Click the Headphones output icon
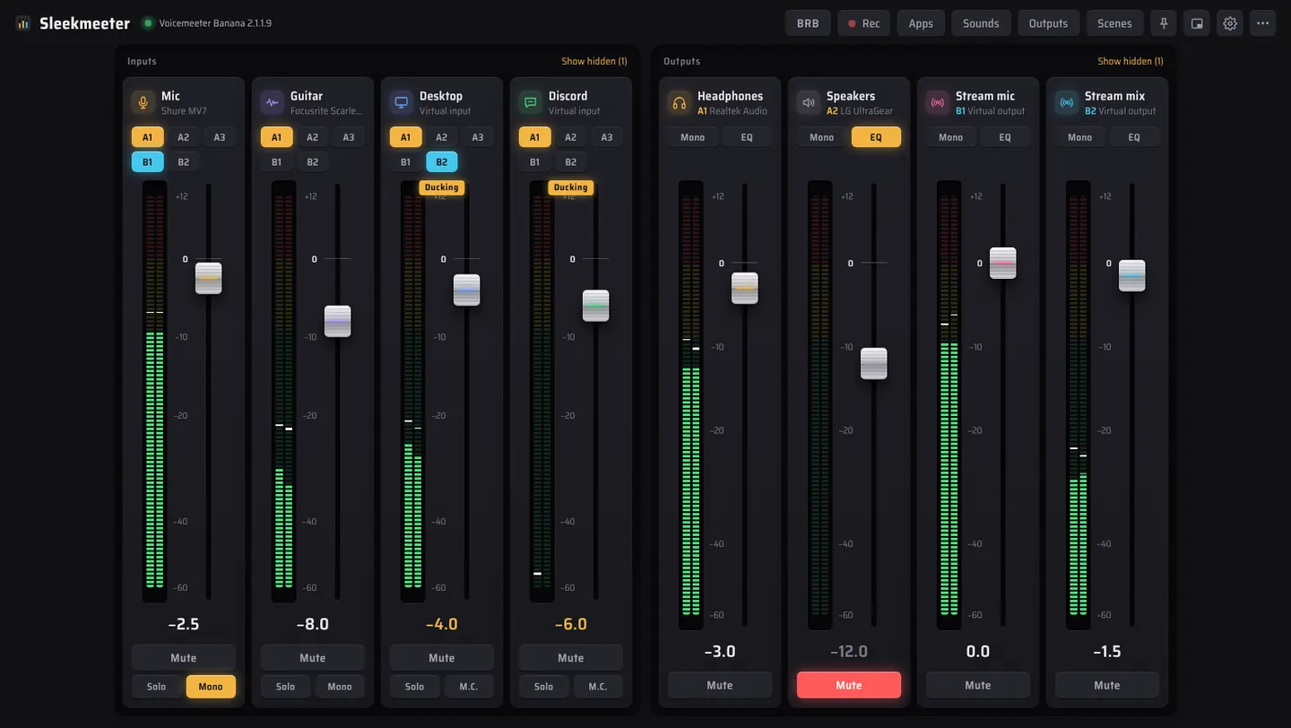Image resolution: width=1291 pixels, height=728 pixels. (x=679, y=102)
